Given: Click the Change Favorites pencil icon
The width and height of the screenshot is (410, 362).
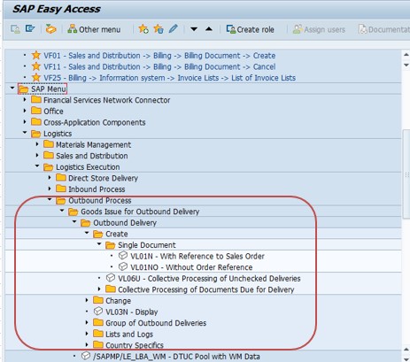Looking at the screenshot, I should [174, 29].
